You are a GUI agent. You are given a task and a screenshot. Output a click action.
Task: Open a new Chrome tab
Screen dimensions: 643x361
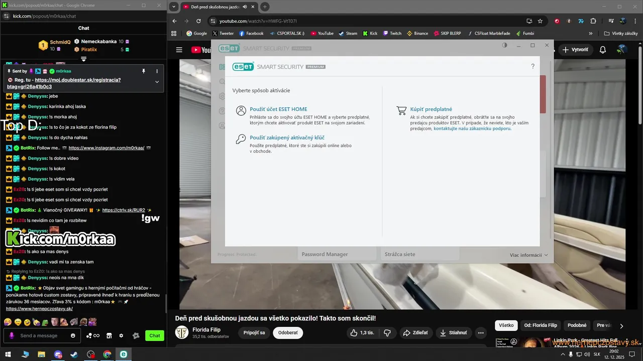tap(265, 7)
